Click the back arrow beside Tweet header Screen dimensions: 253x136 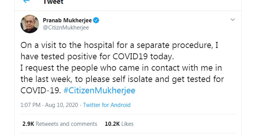[27, 1]
